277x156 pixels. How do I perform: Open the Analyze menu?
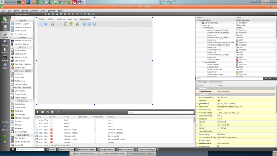34,11
